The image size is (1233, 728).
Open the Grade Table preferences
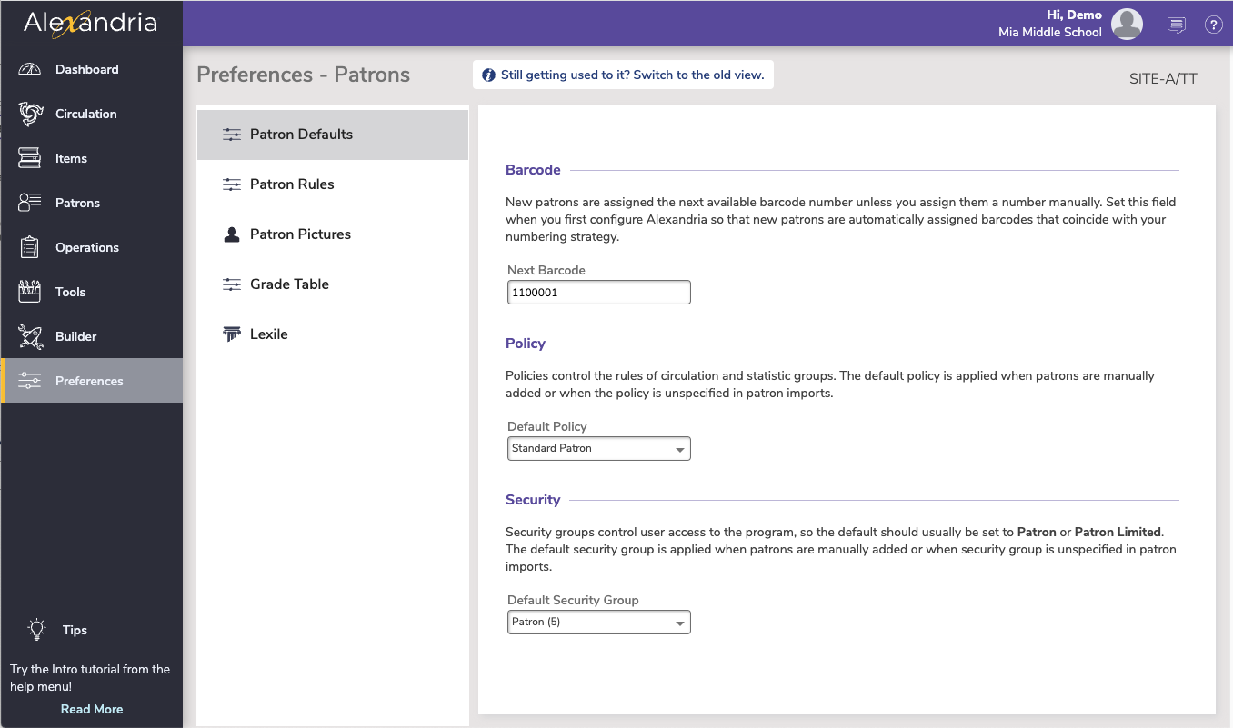[289, 284]
